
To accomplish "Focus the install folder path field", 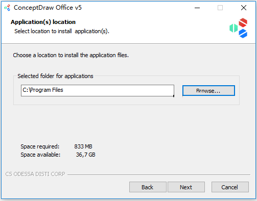I will [x=98, y=90].
